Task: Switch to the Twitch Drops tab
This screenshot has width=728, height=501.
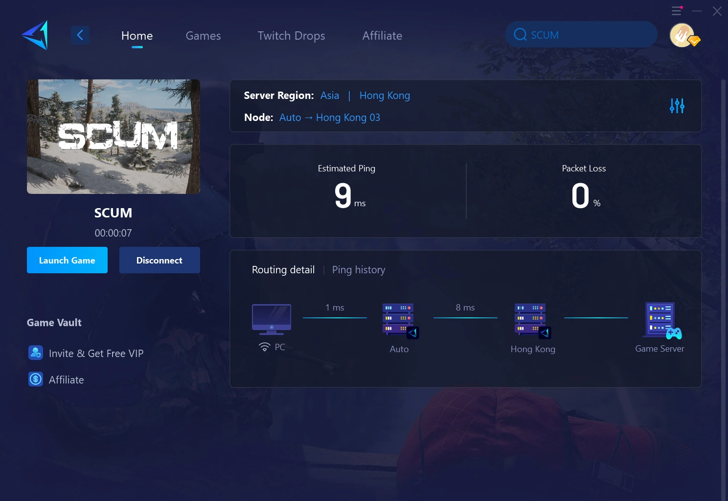Action: click(291, 36)
